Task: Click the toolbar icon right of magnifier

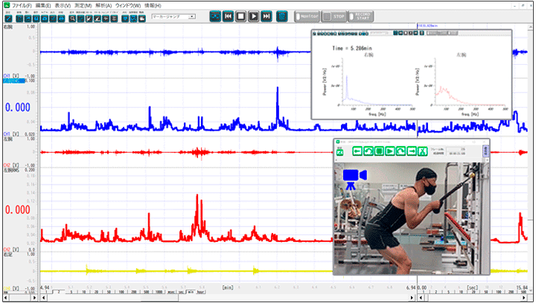Action: point(80,19)
